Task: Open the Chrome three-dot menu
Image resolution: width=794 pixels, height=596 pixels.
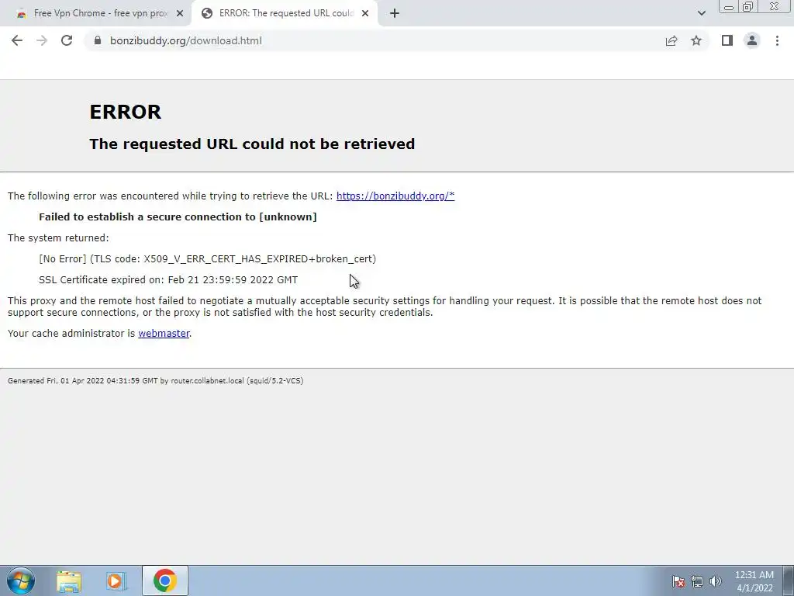Action: pyautogui.click(x=777, y=40)
